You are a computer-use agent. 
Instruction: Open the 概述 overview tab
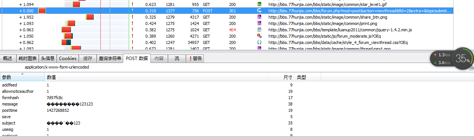click(7, 59)
